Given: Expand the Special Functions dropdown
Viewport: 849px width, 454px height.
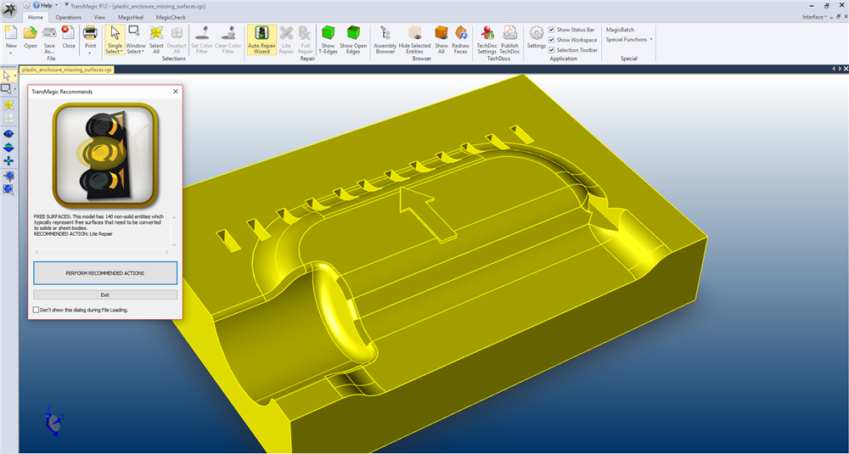Looking at the screenshot, I should [629, 40].
